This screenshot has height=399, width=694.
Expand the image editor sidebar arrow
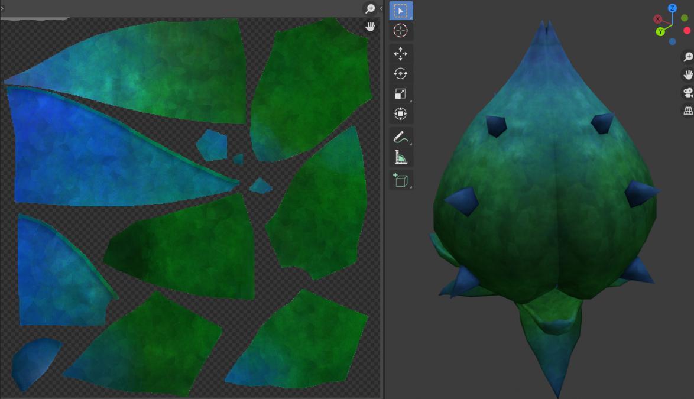[381, 8]
